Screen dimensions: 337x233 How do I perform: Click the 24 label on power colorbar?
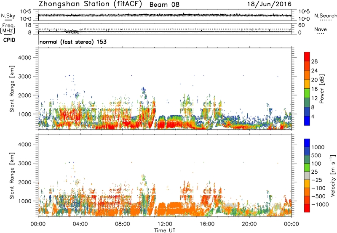click(314, 71)
